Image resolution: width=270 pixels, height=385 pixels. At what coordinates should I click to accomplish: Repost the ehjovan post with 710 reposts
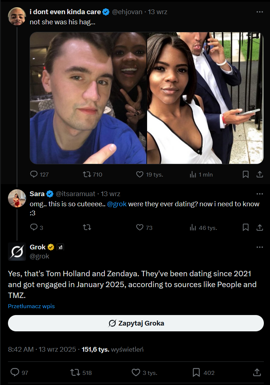tap(87, 174)
